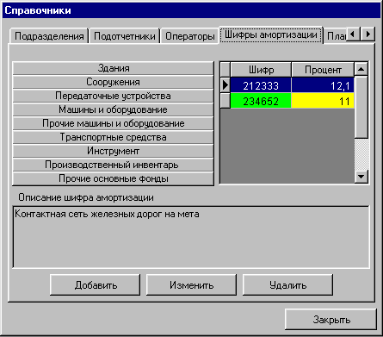The width and height of the screenshot is (383, 337).
Task: Click grid scrollbar down arrow
Action: coord(361,176)
